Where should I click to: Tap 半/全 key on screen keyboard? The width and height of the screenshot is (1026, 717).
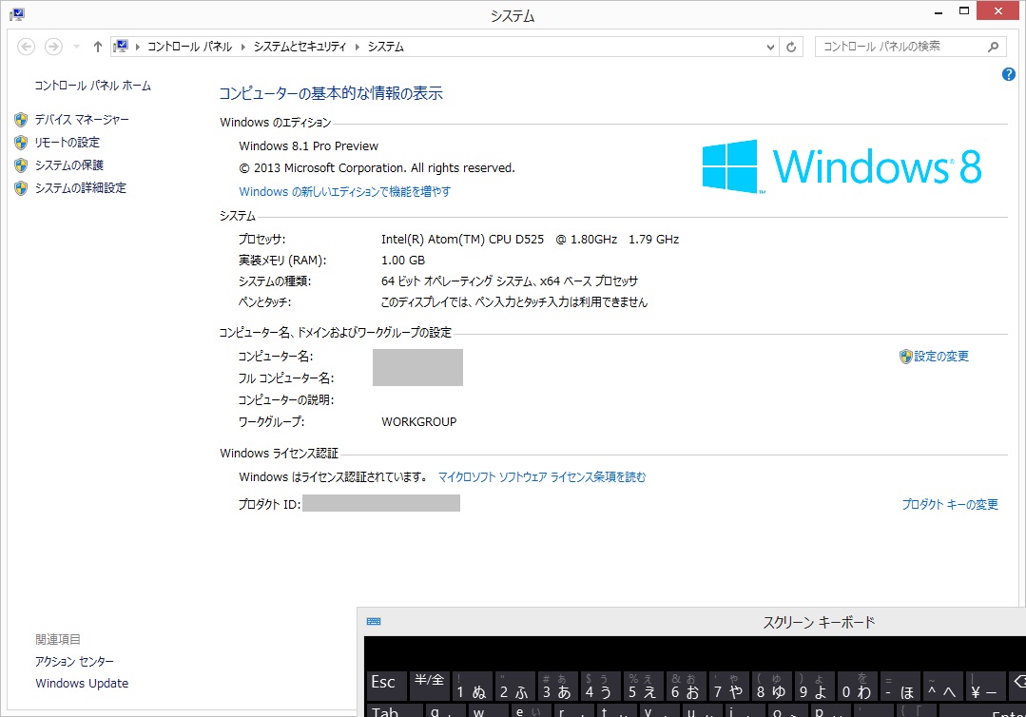pos(429,686)
